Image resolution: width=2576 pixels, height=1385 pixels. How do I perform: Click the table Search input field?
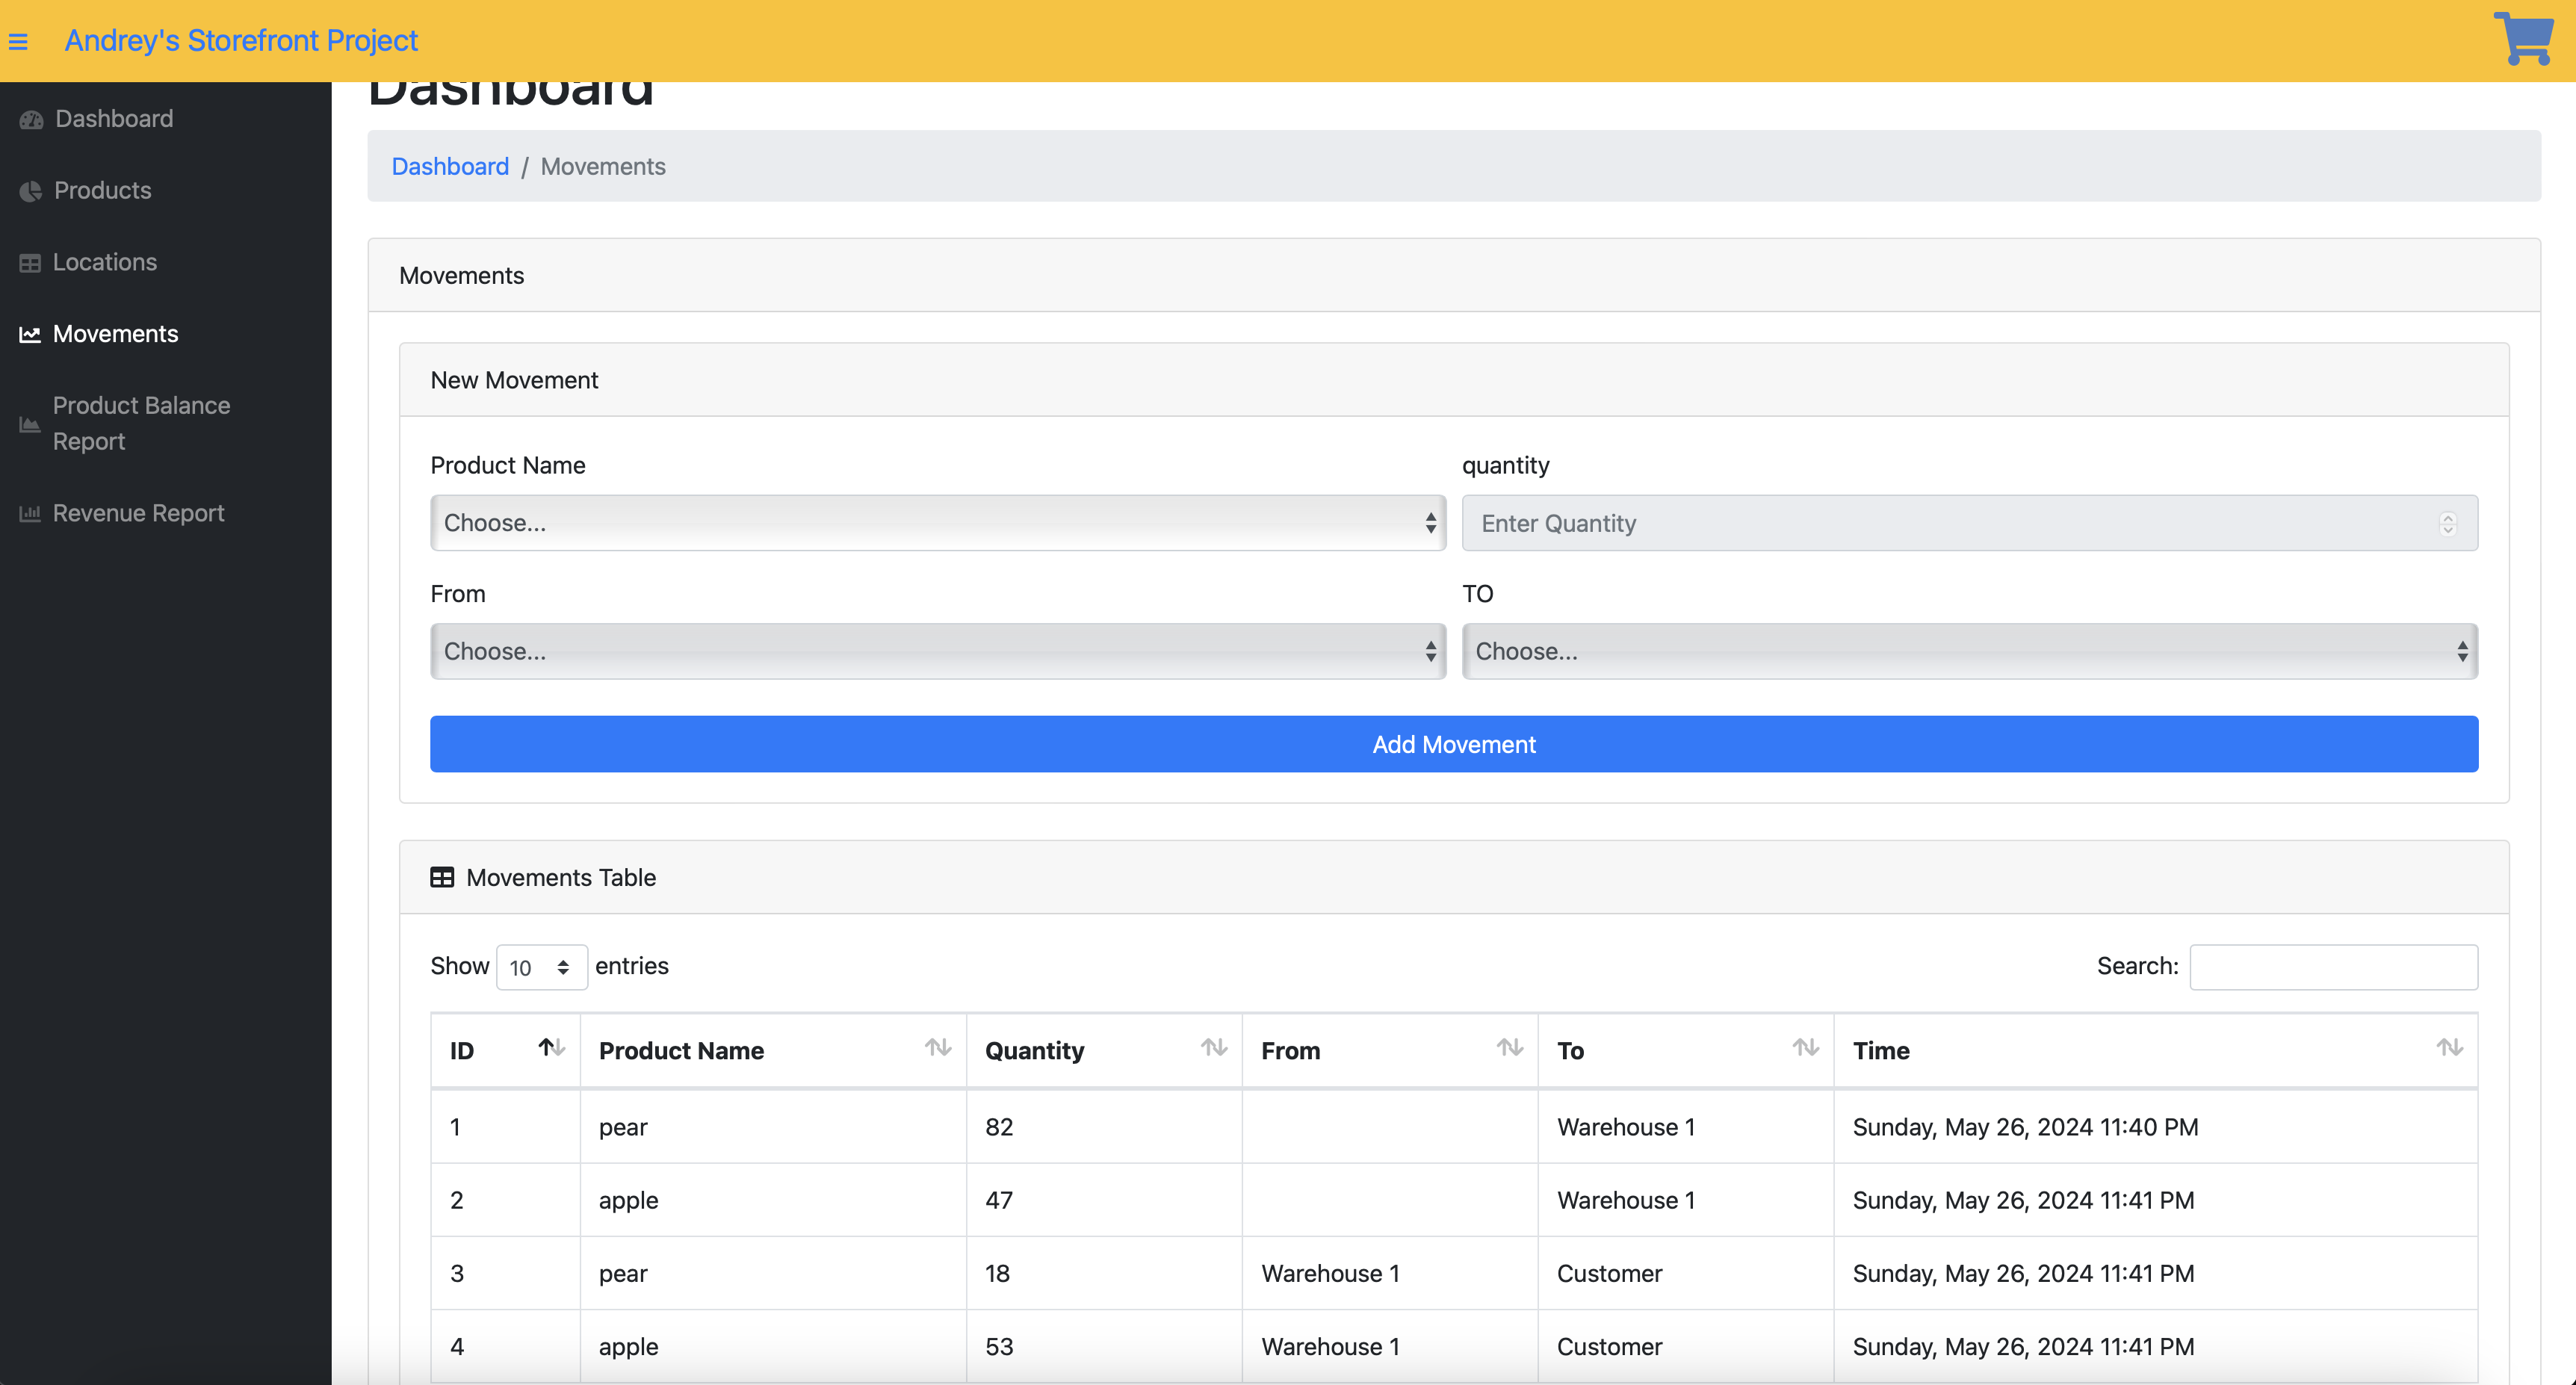(2333, 967)
